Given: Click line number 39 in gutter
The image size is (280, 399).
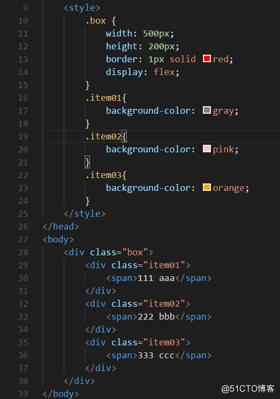Looking at the screenshot, I should tap(23, 394).
